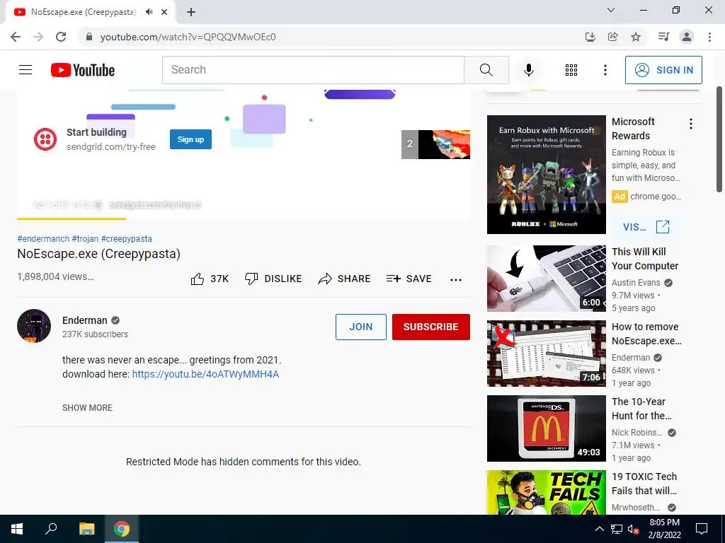Screen dimensions: 725x543
Task: Open Chrome three-dot menu
Action: coord(709,37)
